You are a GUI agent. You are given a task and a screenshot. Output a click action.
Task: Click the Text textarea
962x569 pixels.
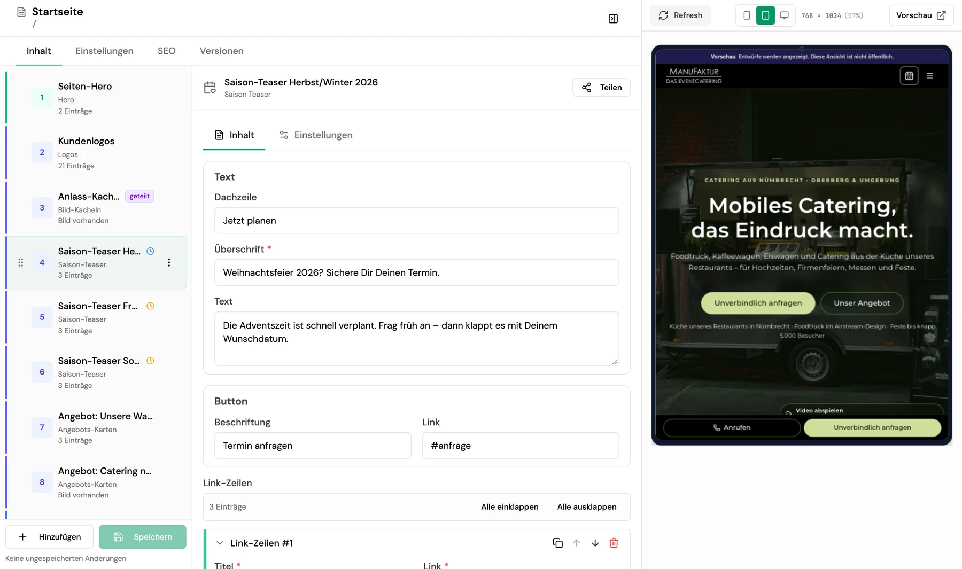tap(417, 339)
